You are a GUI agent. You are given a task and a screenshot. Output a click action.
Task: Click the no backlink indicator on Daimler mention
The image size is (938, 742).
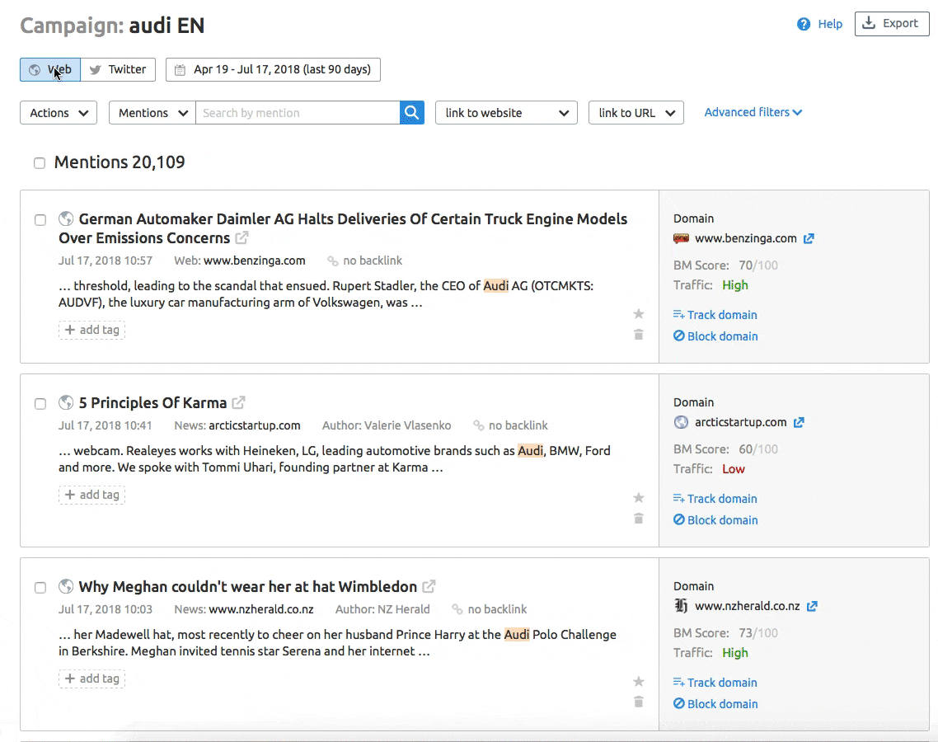[x=364, y=261]
